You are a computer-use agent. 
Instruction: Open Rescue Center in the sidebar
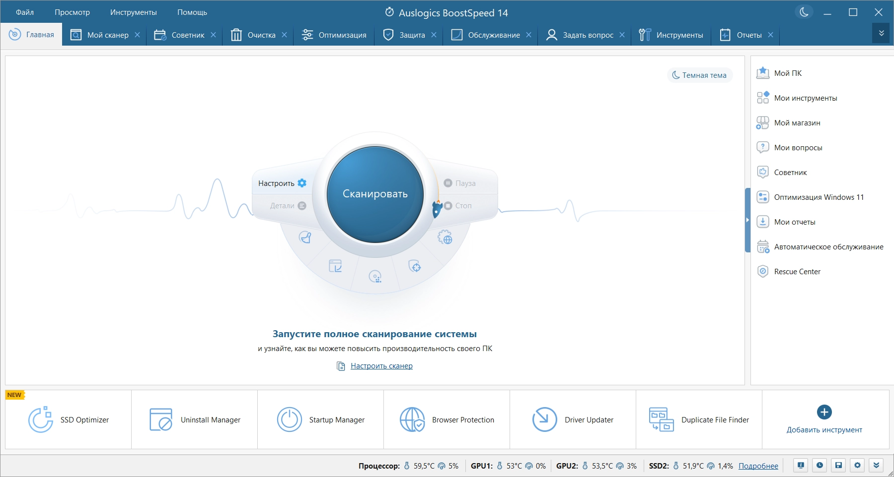[x=788, y=272]
